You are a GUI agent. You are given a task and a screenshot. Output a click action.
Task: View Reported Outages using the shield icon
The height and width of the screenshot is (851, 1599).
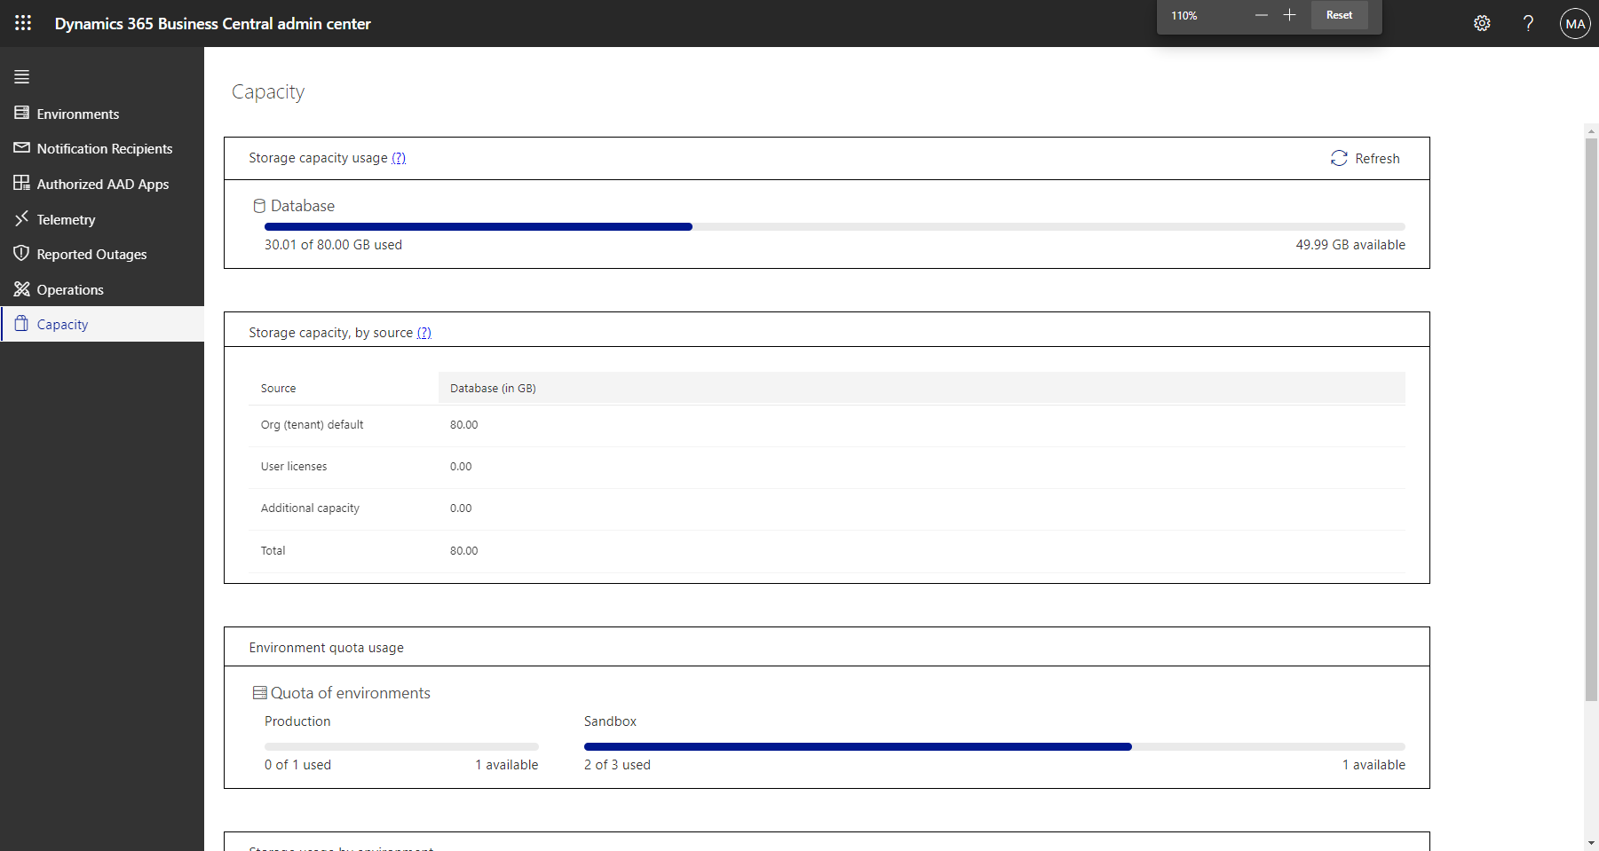(x=21, y=254)
